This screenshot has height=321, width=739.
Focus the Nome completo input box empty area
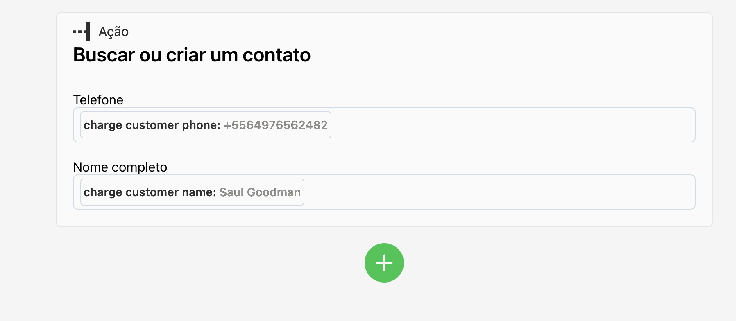click(500, 192)
